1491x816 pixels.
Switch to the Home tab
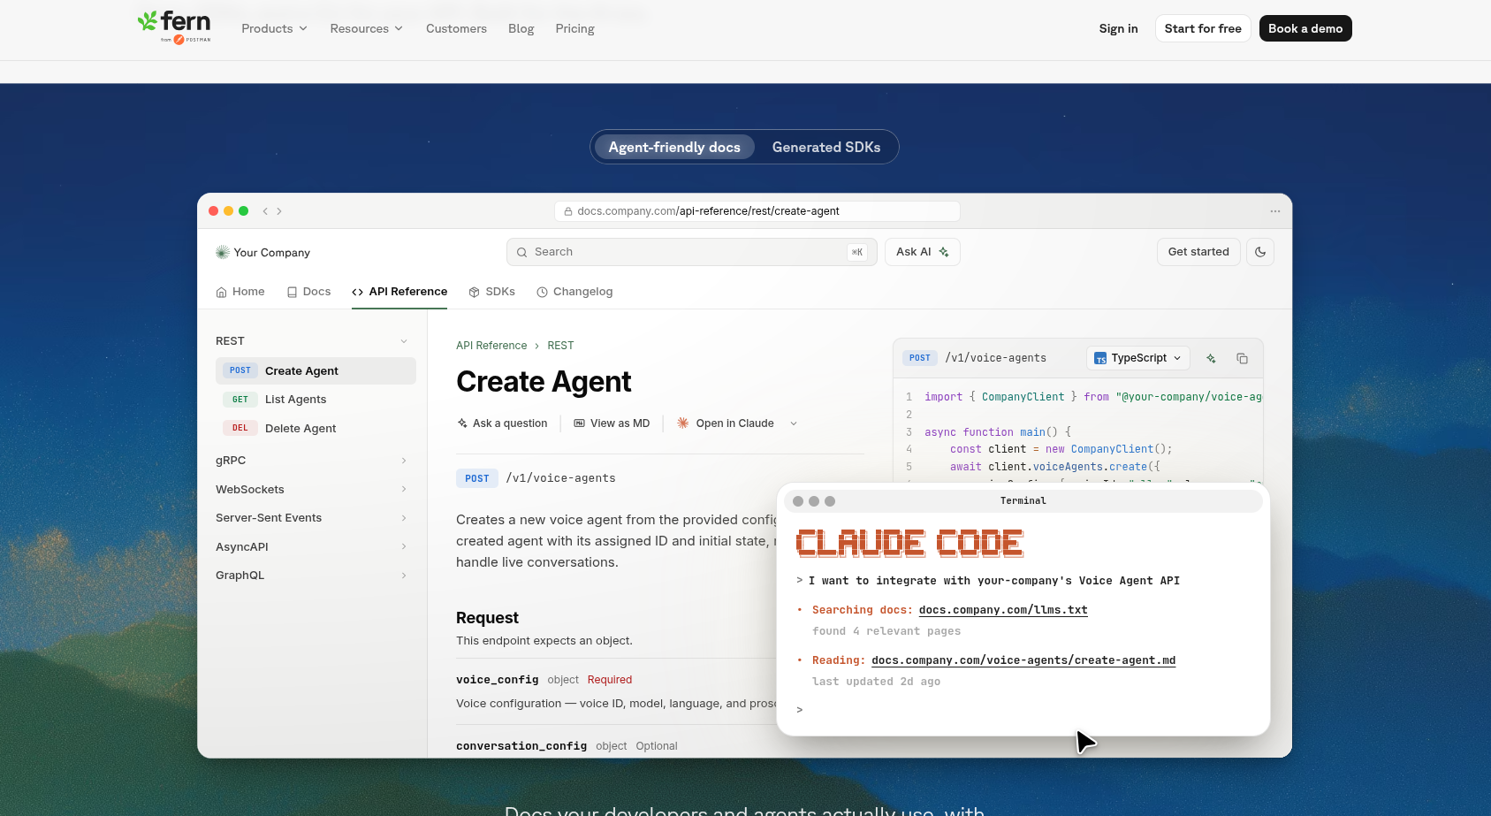click(x=240, y=292)
